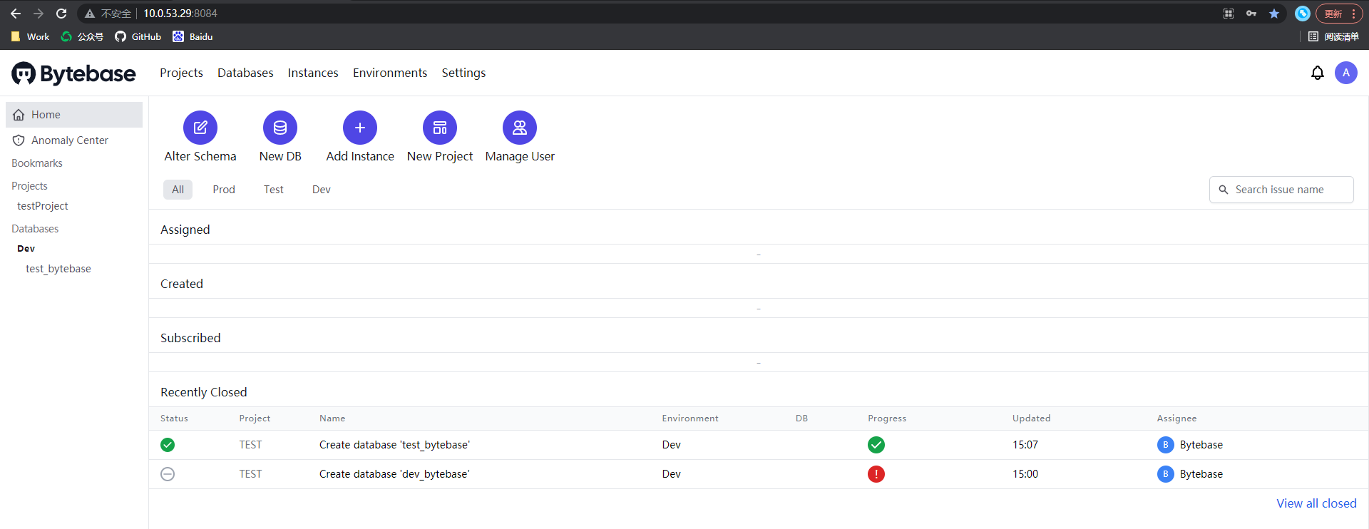Click the New Project icon

[x=440, y=128]
